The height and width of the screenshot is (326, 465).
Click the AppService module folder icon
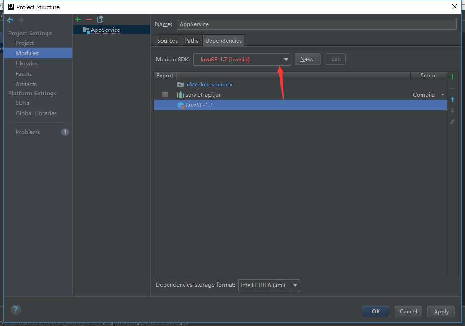(86, 30)
